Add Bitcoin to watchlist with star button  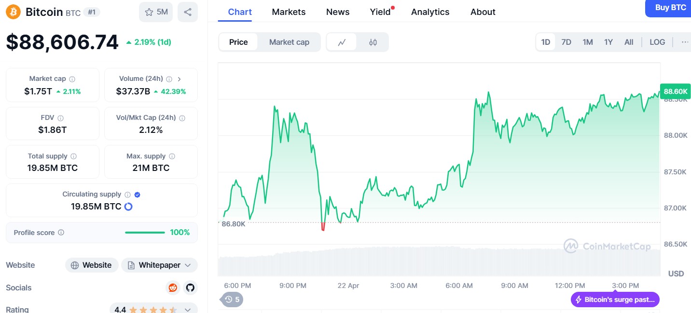pyautogui.click(x=156, y=12)
